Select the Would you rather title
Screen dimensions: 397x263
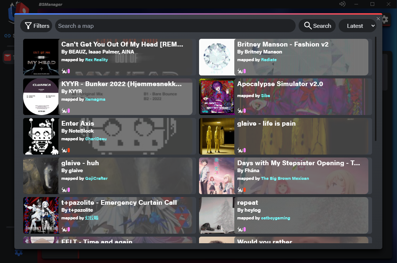[264, 241]
